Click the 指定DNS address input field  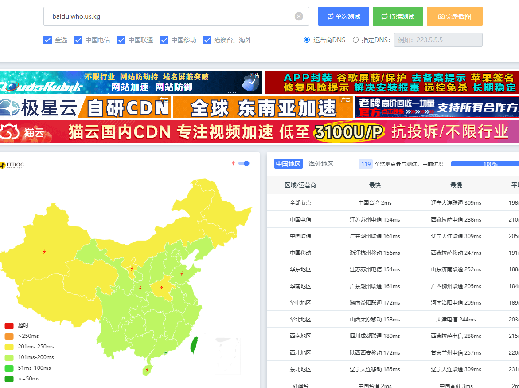coord(438,40)
